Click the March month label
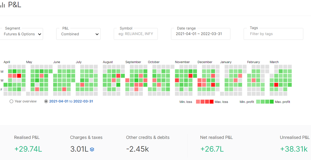Screen dimensions: 311x160 coord(274,62)
